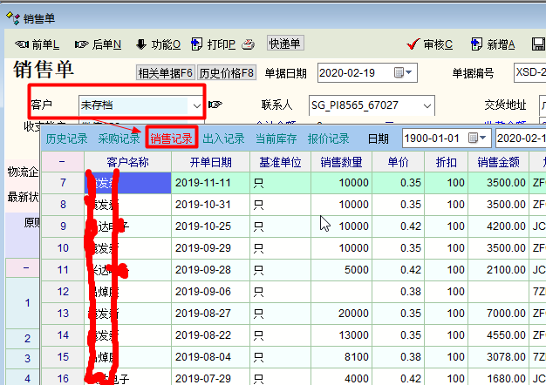Click the 快递单 button
This screenshot has height=385, width=546.
pos(285,44)
